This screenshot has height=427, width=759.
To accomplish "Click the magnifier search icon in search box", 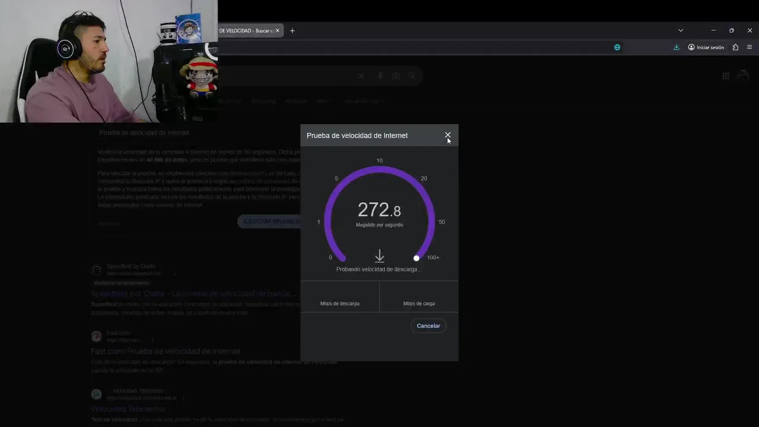I will (x=412, y=76).
